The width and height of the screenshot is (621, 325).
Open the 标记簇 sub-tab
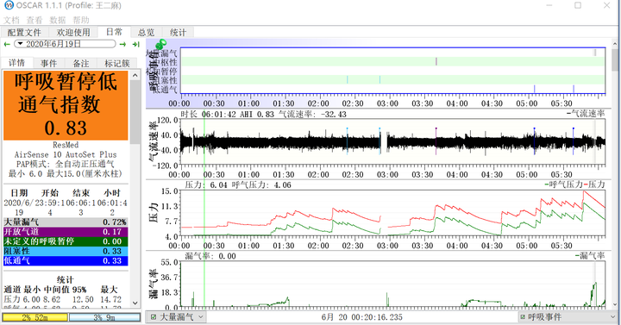116,63
